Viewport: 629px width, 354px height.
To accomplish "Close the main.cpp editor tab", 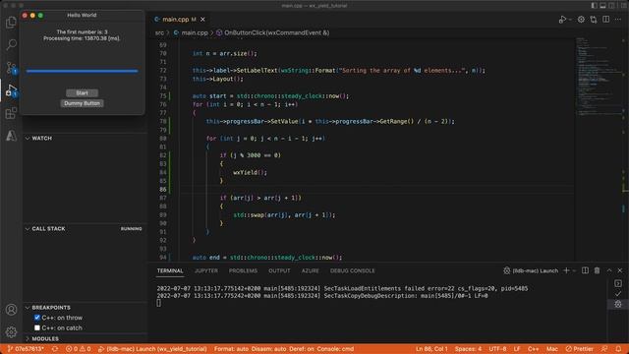I will pyautogui.click(x=202, y=20).
